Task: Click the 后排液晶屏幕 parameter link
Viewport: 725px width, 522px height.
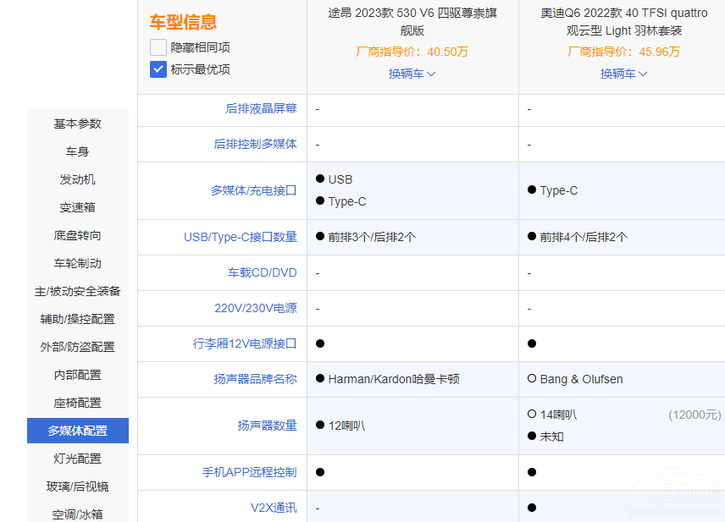Action: (261, 109)
